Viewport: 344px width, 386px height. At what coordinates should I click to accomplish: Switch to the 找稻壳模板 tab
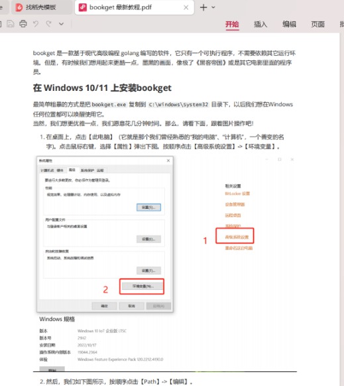click(41, 7)
